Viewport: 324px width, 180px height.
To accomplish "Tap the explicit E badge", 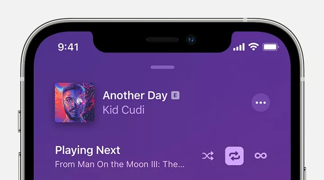I will pyautogui.click(x=175, y=95).
